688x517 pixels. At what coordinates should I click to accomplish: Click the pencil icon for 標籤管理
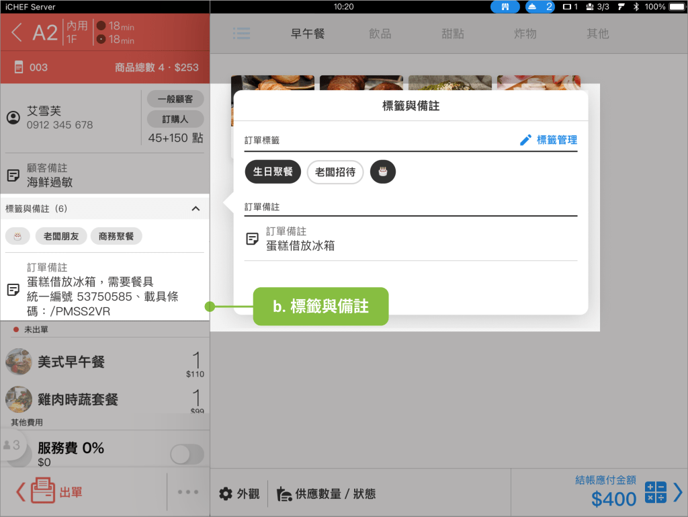point(525,140)
